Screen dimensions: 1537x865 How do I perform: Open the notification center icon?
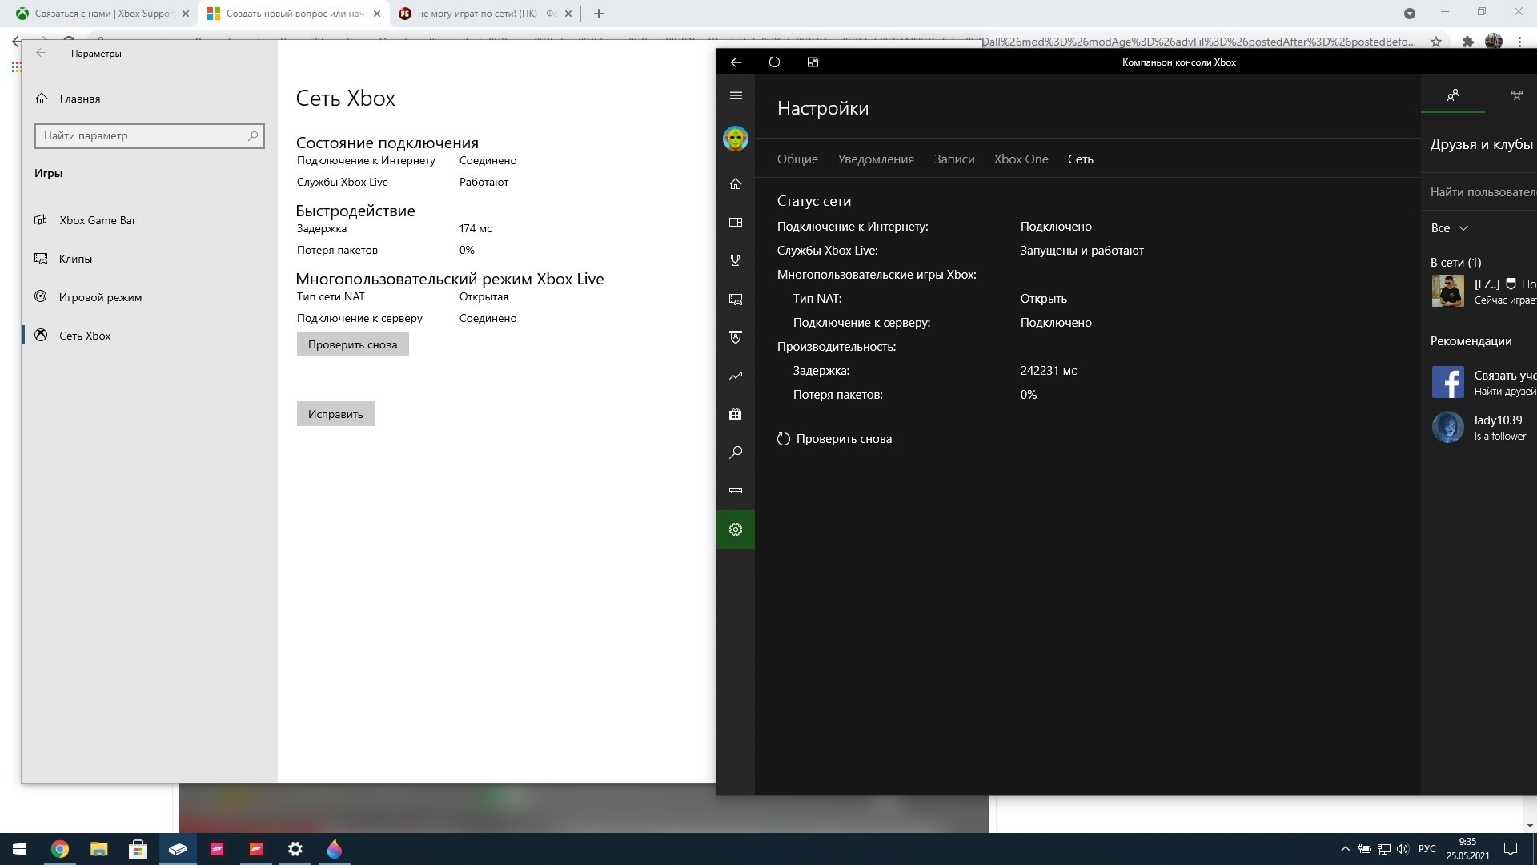pos(1511,849)
